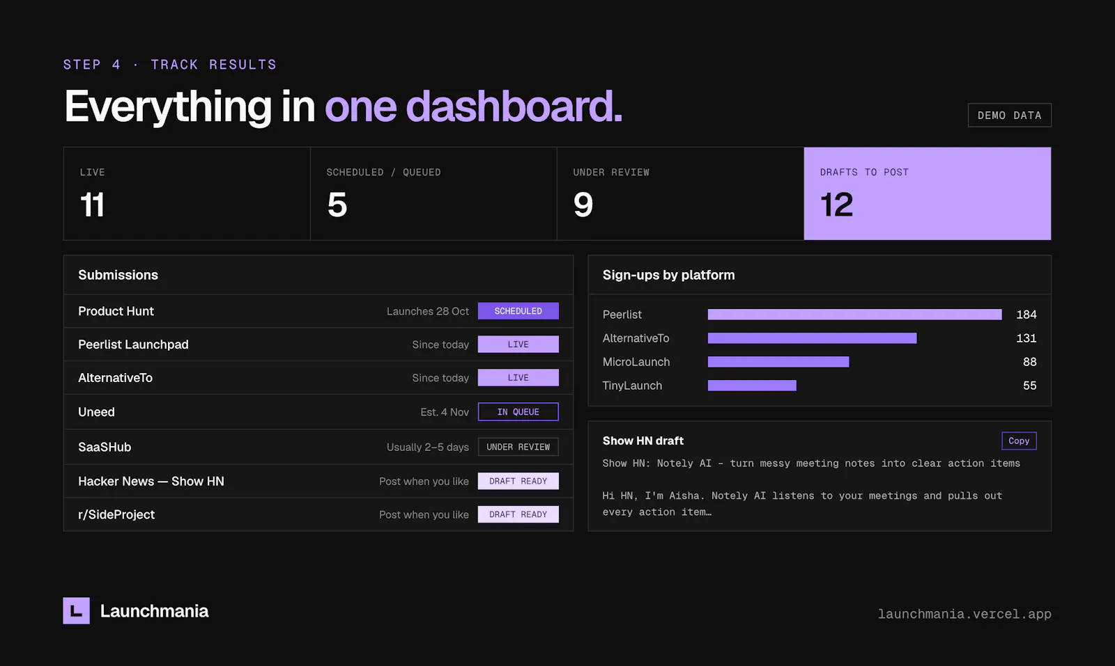Screen dimensions: 1115x666
Task: Click the MicroLaunch platform label
Action: (636, 362)
